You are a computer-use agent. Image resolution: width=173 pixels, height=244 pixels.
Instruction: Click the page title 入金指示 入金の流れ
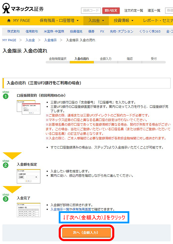(x=25, y=51)
